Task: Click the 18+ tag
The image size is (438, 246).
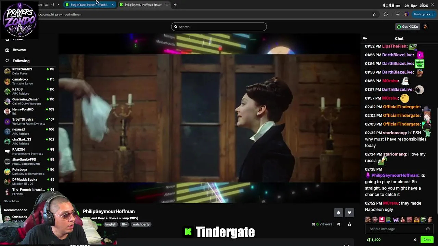Action: pyautogui.click(x=124, y=224)
